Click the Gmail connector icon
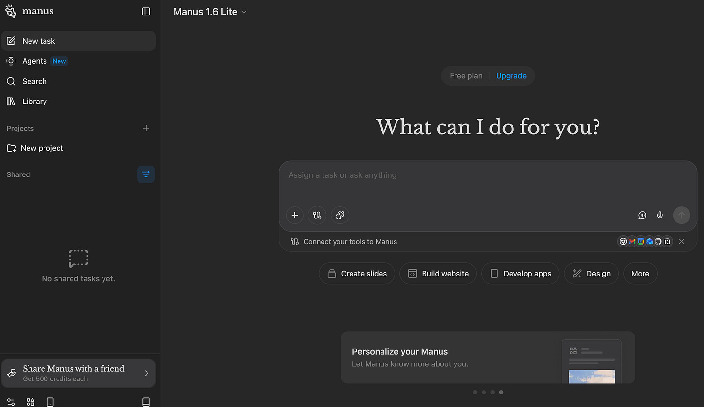 632,241
